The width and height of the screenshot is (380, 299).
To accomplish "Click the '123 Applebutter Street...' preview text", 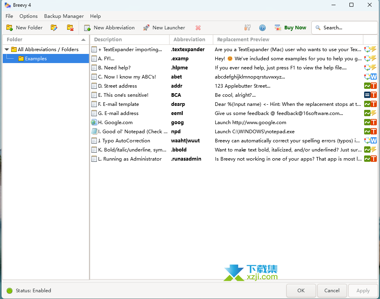I will [x=243, y=86].
